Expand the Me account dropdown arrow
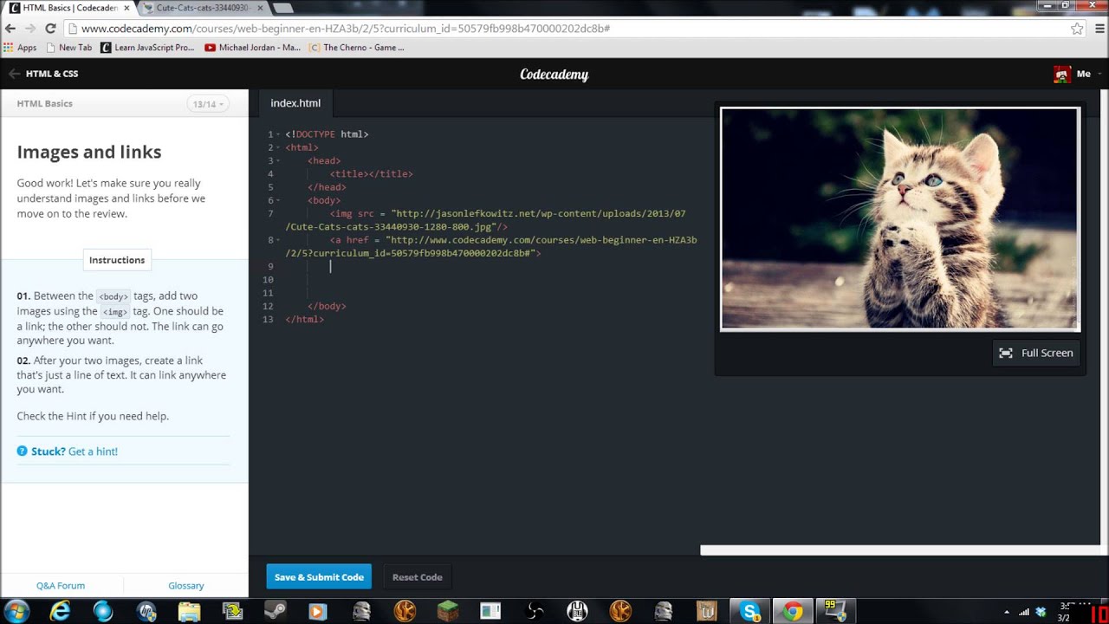 tap(1099, 75)
